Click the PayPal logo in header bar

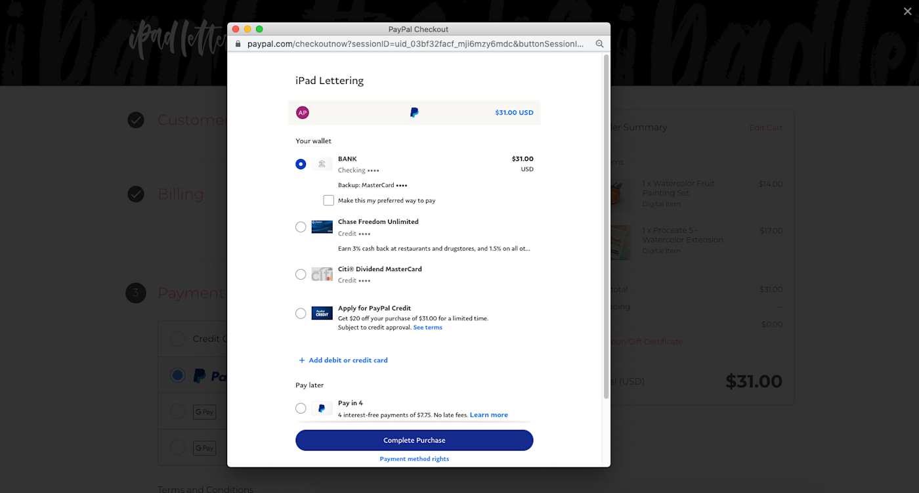click(414, 113)
